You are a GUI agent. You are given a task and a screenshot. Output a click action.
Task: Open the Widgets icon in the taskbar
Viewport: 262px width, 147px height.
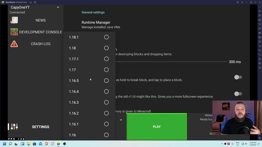[23, 144]
